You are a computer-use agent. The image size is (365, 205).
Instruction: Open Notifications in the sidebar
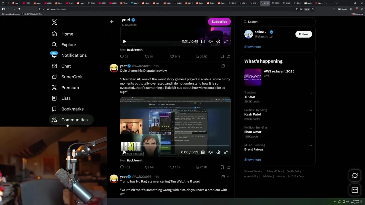click(x=69, y=55)
